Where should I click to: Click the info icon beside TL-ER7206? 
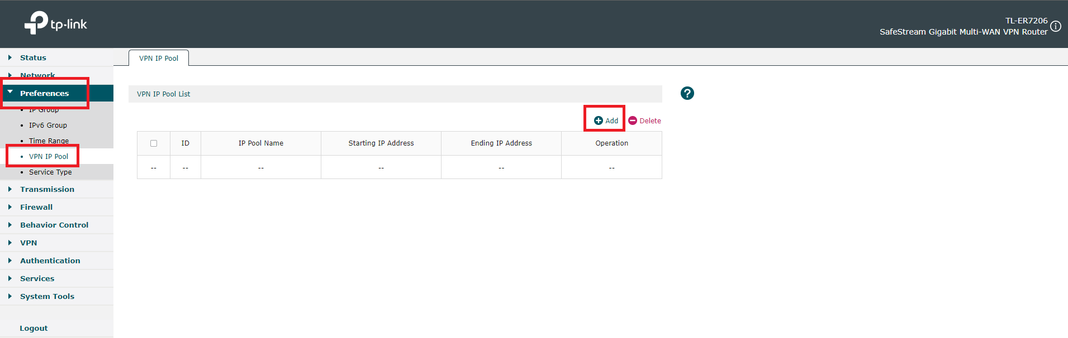click(1056, 26)
